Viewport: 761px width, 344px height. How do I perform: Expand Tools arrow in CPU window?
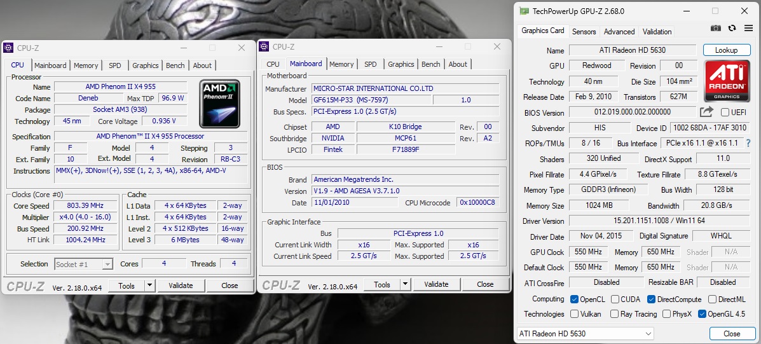[x=149, y=286]
